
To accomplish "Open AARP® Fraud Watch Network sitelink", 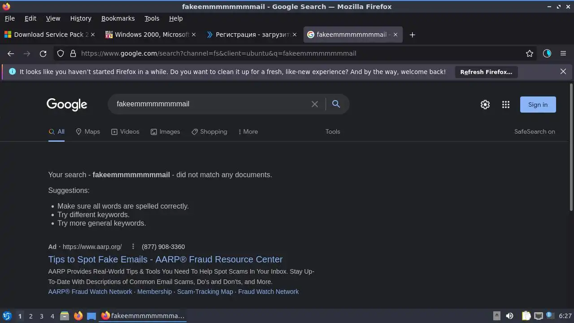I will pos(90,292).
